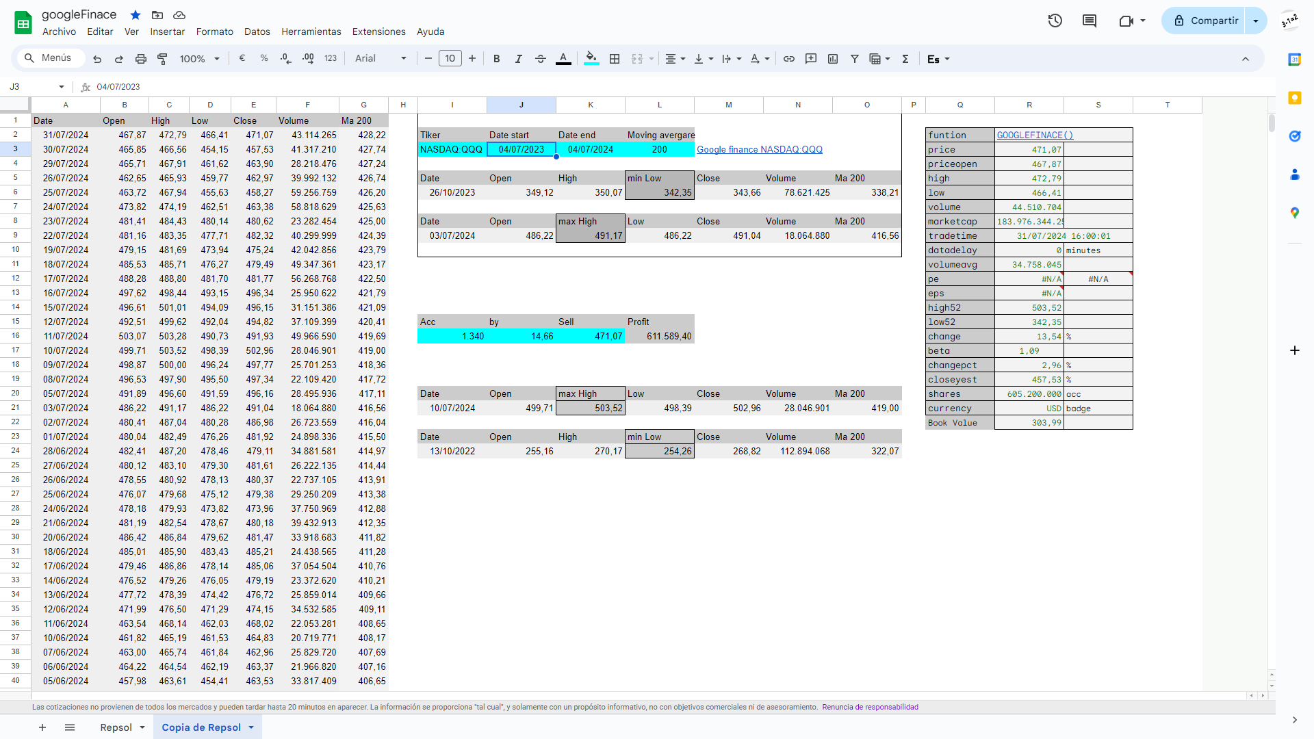
Task: Click the functions sum icon
Action: [905, 59]
